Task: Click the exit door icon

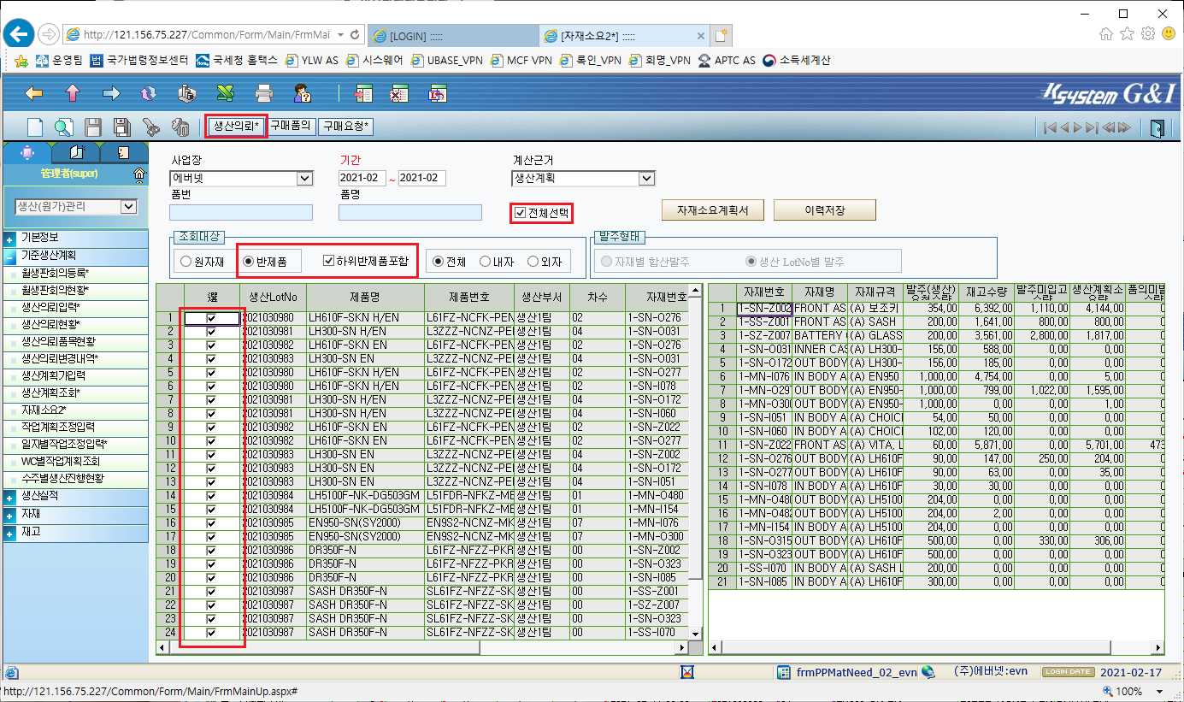Action: [1157, 127]
